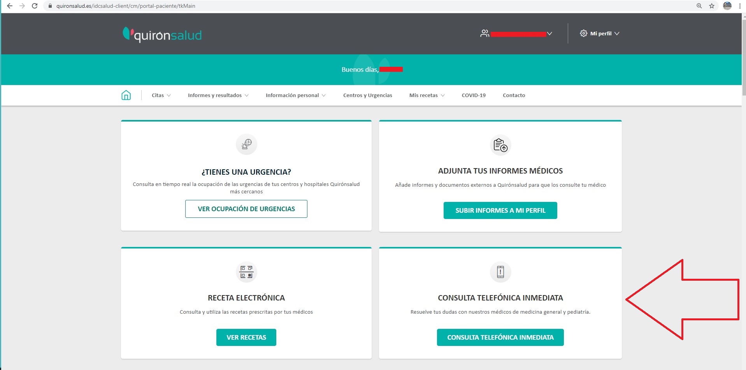Open the Contacto page

tap(514, 95)
